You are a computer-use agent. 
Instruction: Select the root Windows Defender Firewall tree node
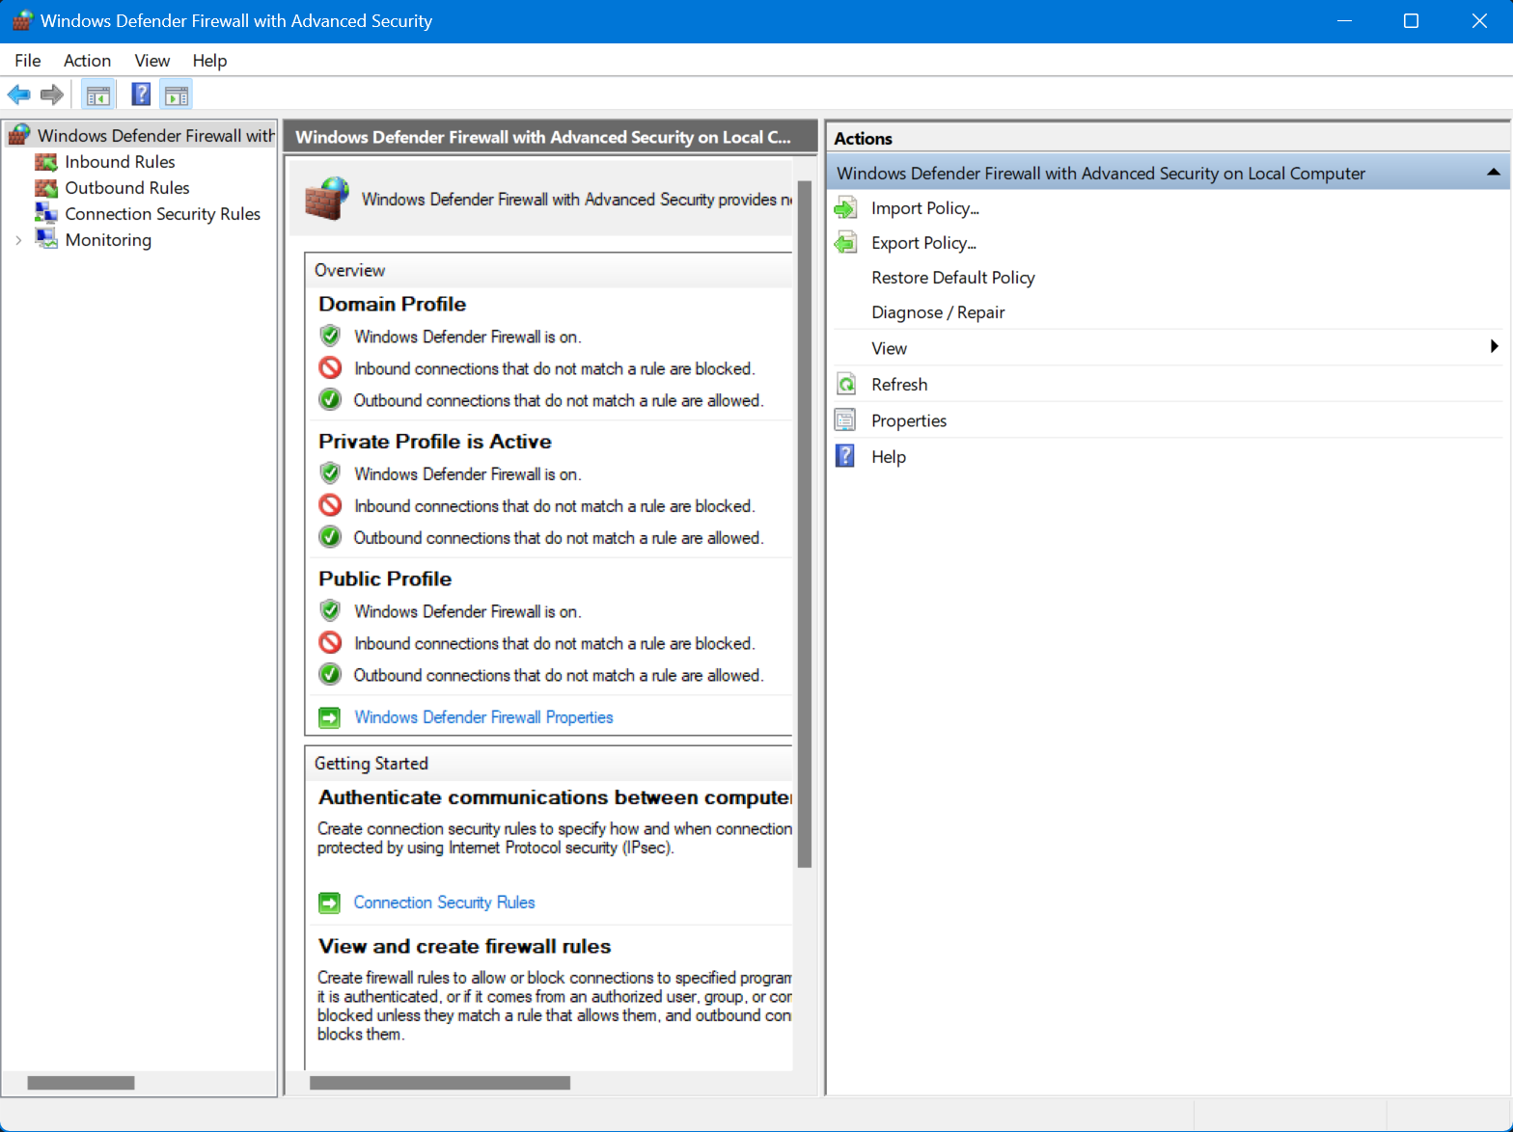pyautogui.click(x=156, y=136)
